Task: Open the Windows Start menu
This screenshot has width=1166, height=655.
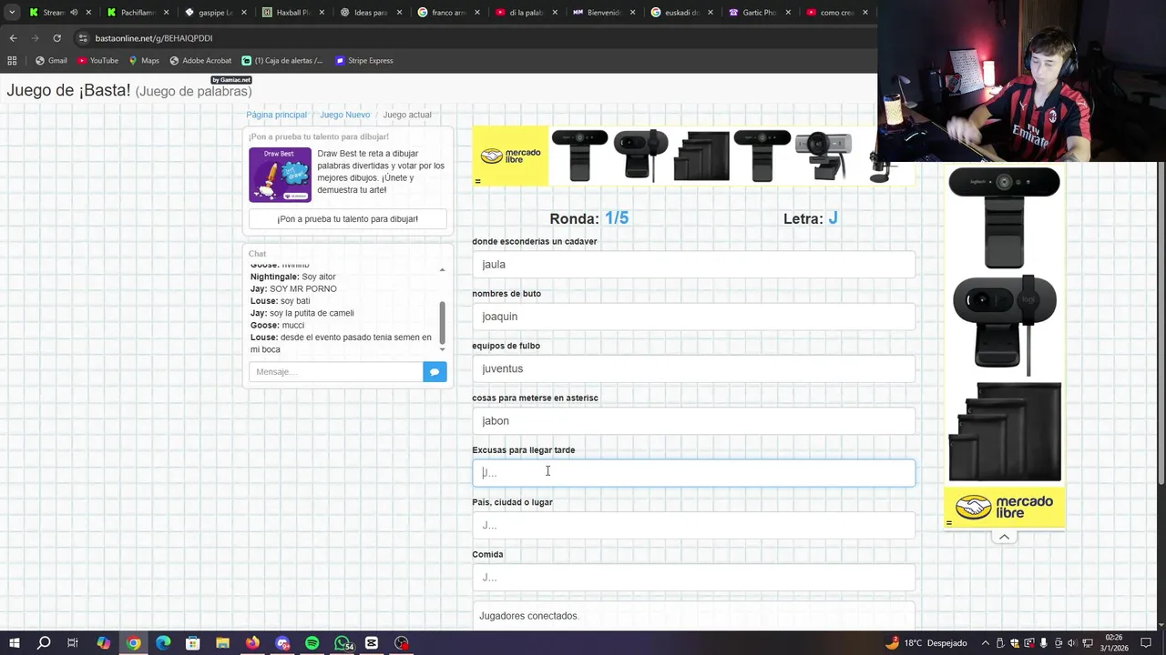Action: tap(14, 643)
